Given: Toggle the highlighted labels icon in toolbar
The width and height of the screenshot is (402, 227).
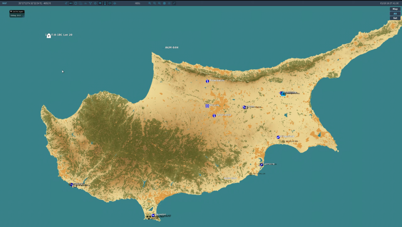Looking at the screenshot, I should point(71,3).
